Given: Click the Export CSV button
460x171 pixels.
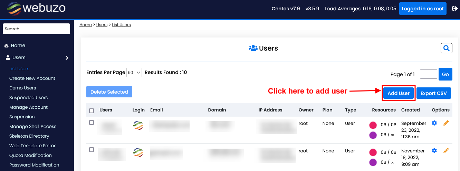Looking at the screenshot, I should tap(434, 93).
